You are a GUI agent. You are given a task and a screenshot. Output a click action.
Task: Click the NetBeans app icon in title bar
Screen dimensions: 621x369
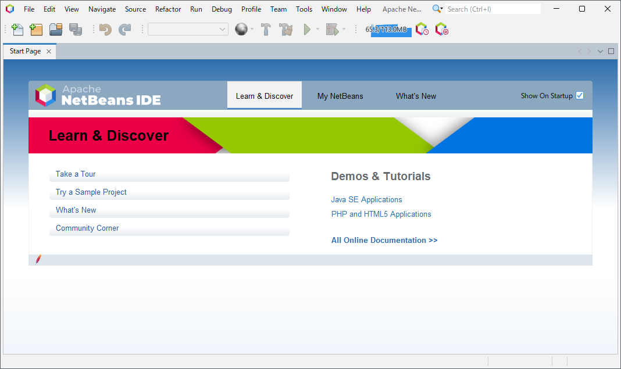pos(10,9)
